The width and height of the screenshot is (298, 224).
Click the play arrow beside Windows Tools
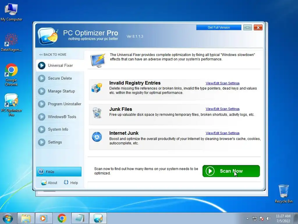point(42,117)
